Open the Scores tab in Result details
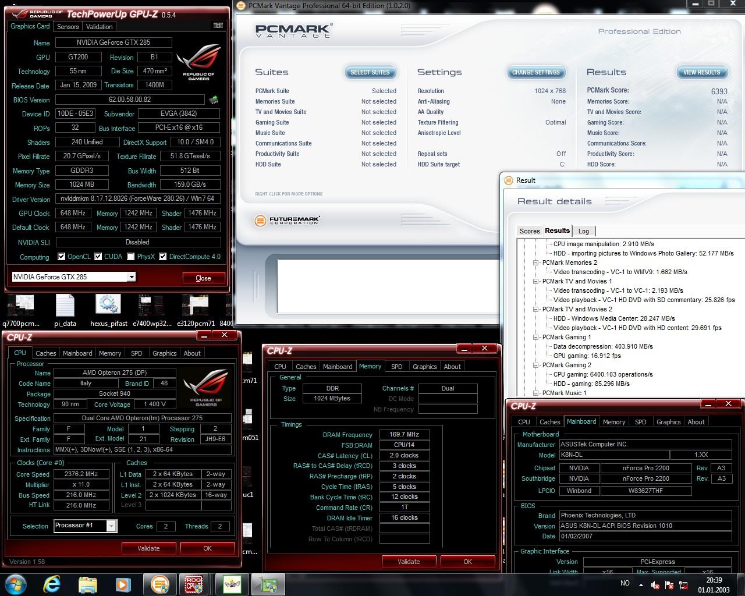 [x=530, y=231]
